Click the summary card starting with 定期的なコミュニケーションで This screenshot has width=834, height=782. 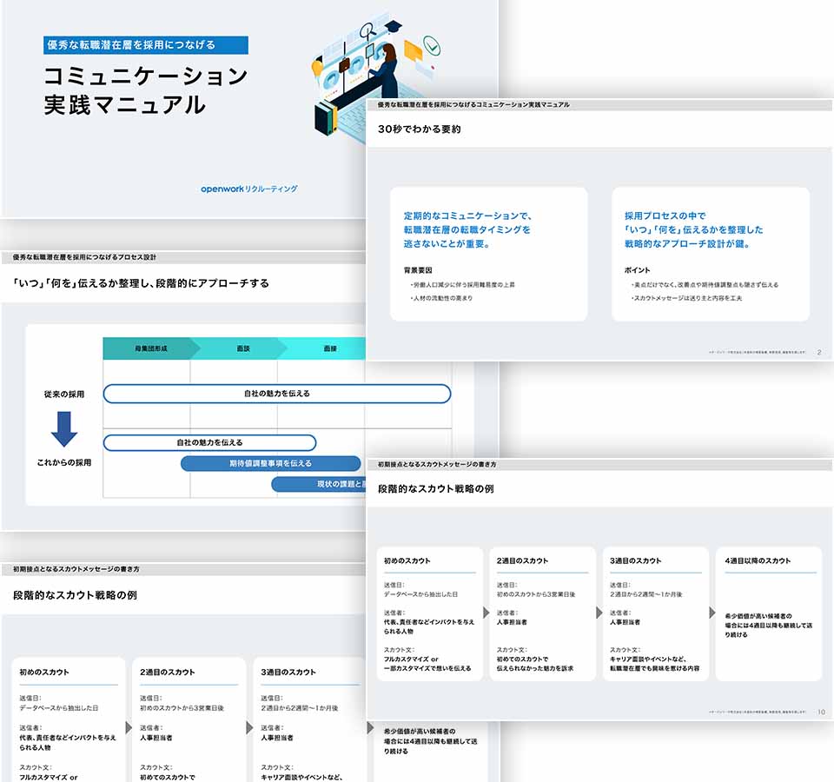pyautogui.click(x=488, y=254)
